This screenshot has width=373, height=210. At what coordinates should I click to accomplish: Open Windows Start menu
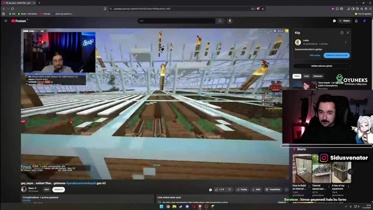click(161, 206)
